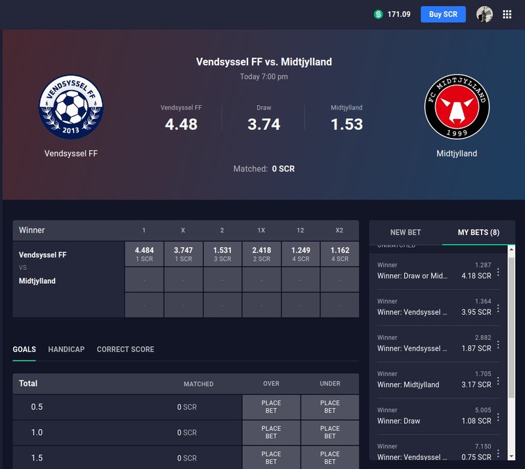
Task: Click the user profile avatar
Action: click(484, 14)
